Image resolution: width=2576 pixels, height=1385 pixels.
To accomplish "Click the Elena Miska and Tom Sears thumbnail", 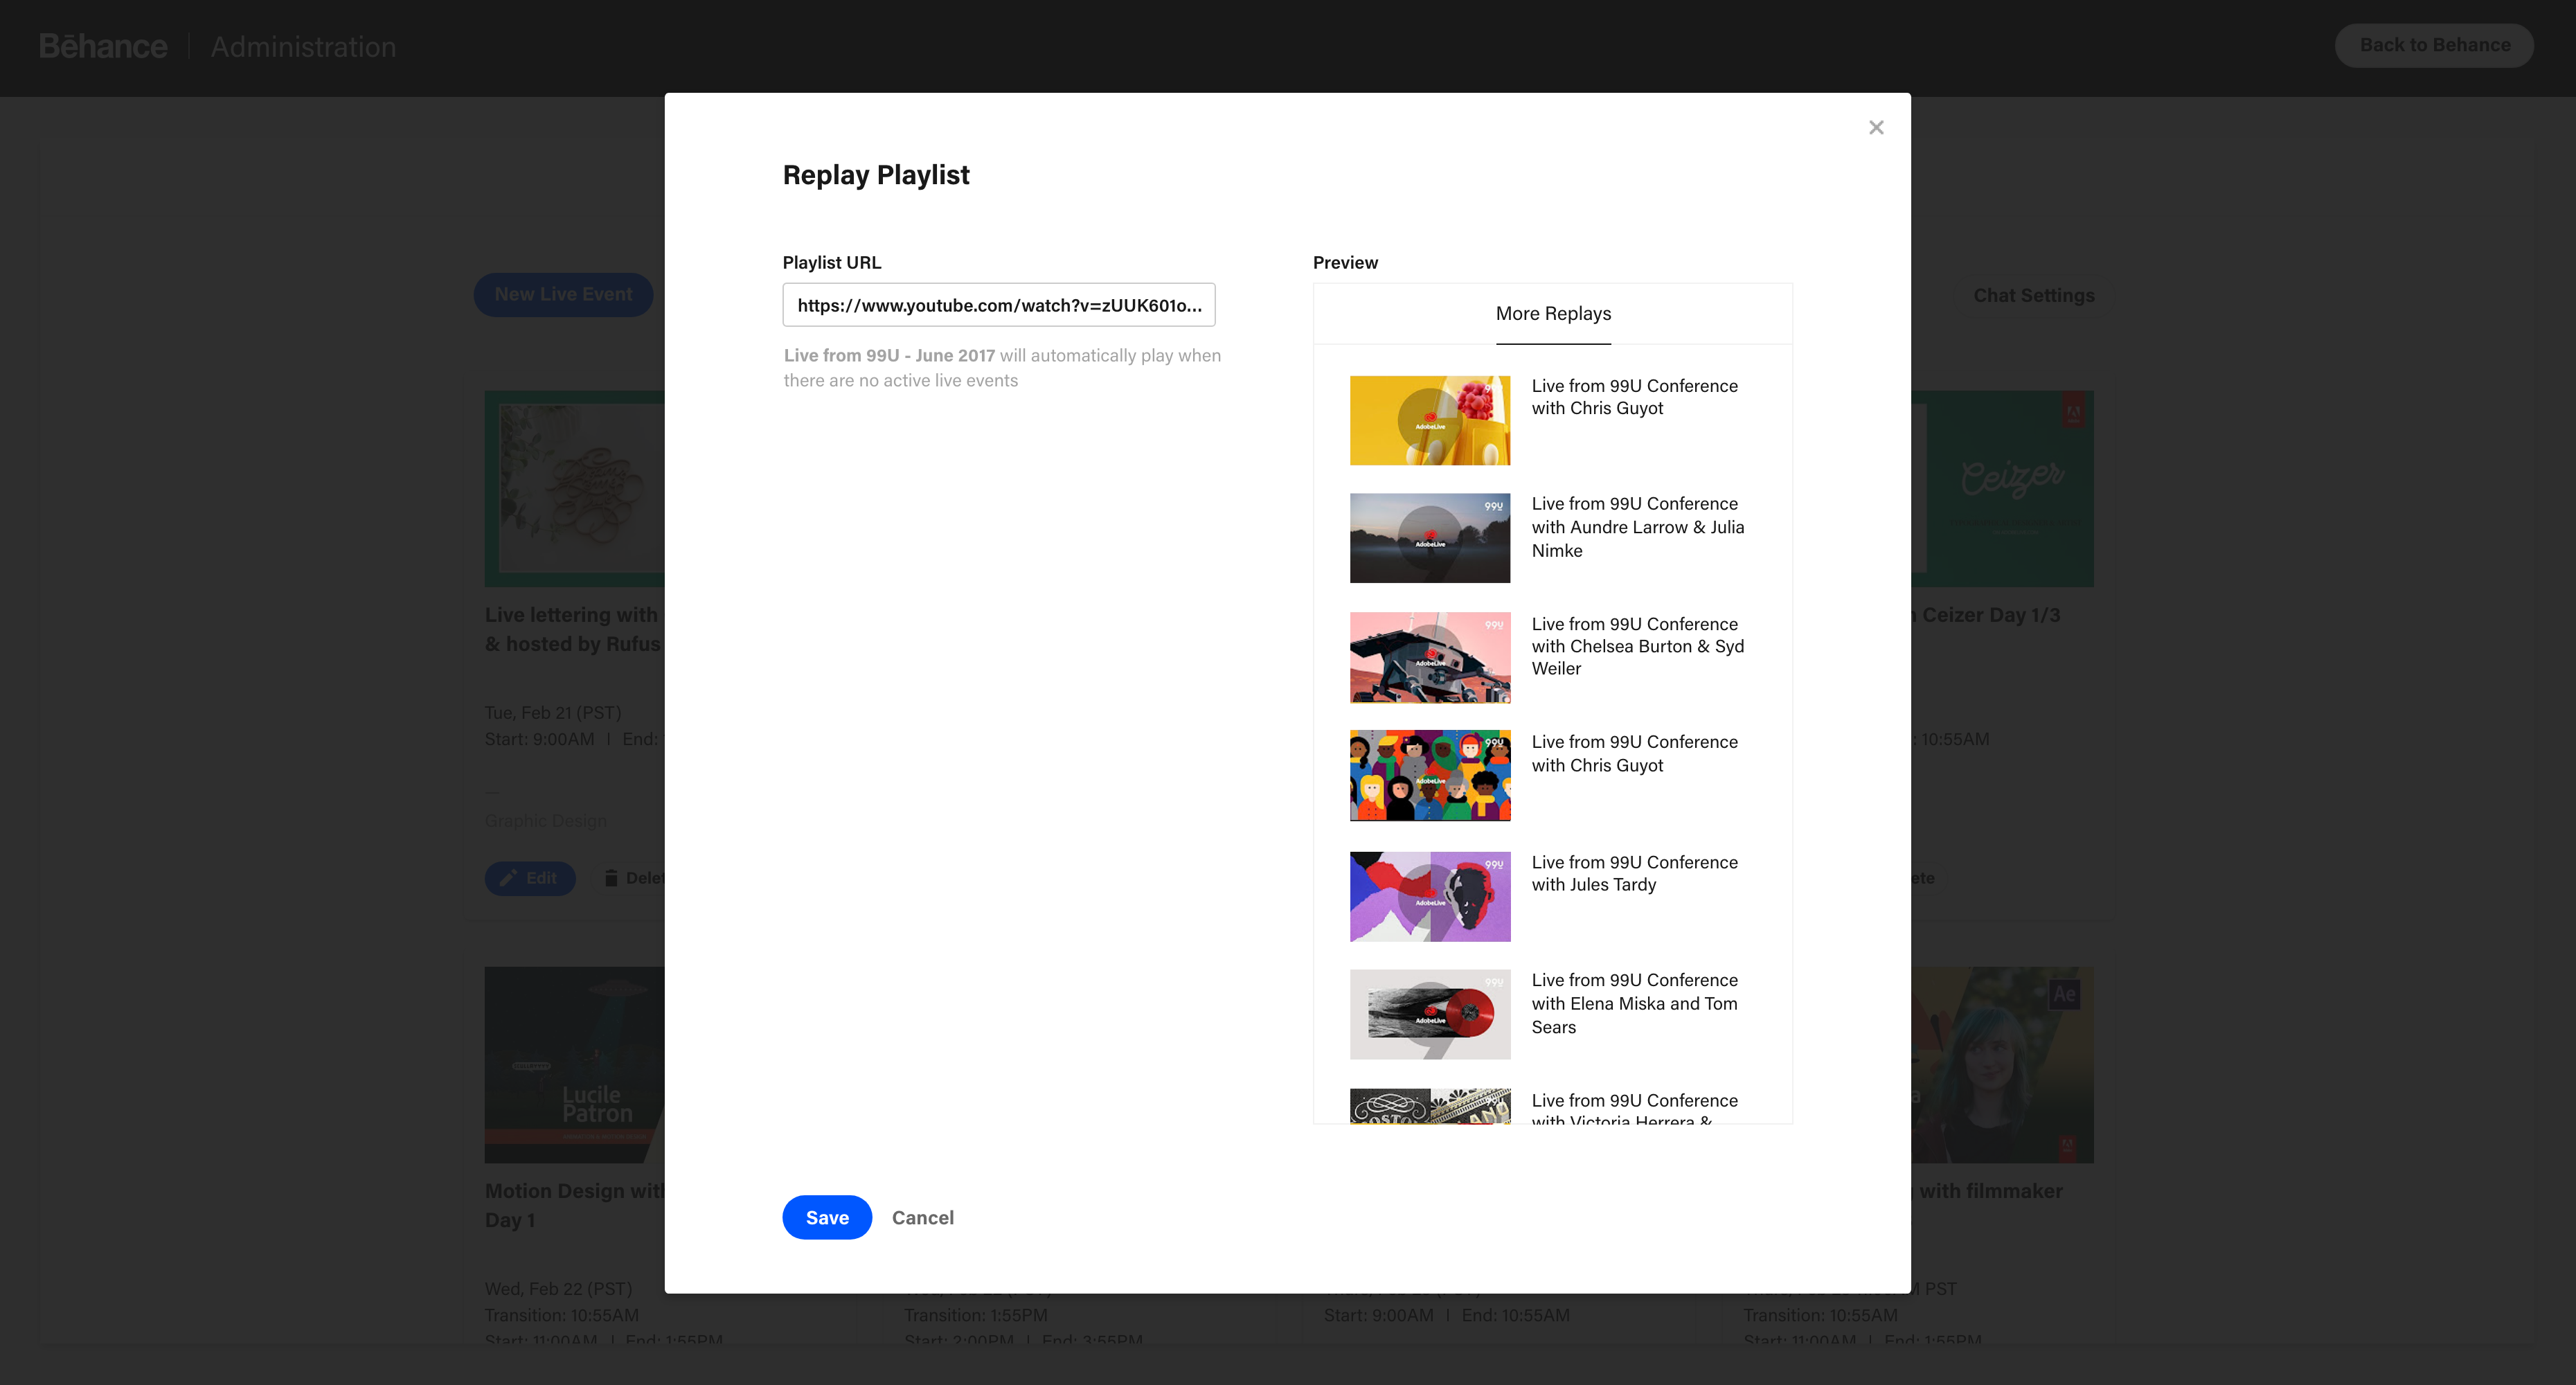I will coord(1430,1014).
